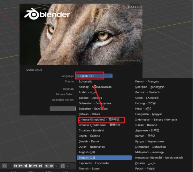
Task: Choose Hindi language
Action: [163, 109]
